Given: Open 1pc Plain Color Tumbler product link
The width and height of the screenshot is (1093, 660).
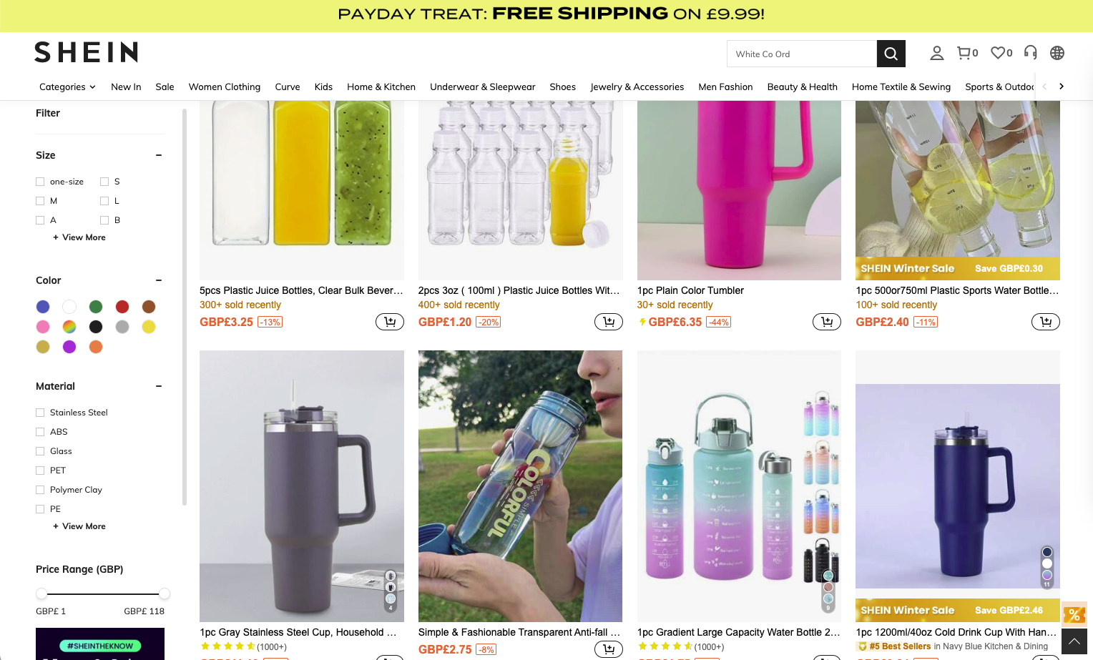Looking at the screenshot, I should pyautogui.click(x=690, y=290).
